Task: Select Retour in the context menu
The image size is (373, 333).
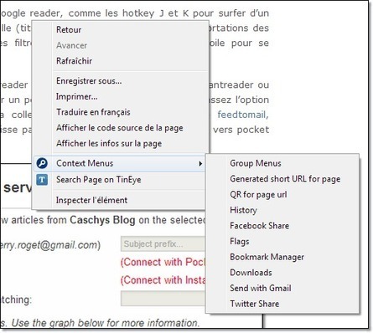Action: point(69,30)
